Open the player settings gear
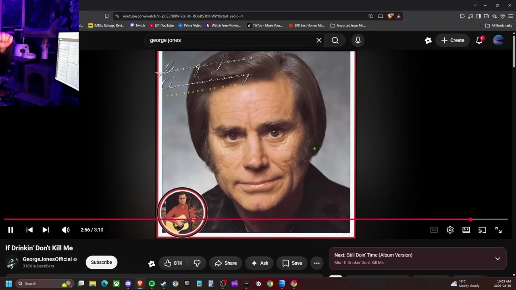Image resolution: width=516 pixels, height=290 pixels. pos(450,230)
